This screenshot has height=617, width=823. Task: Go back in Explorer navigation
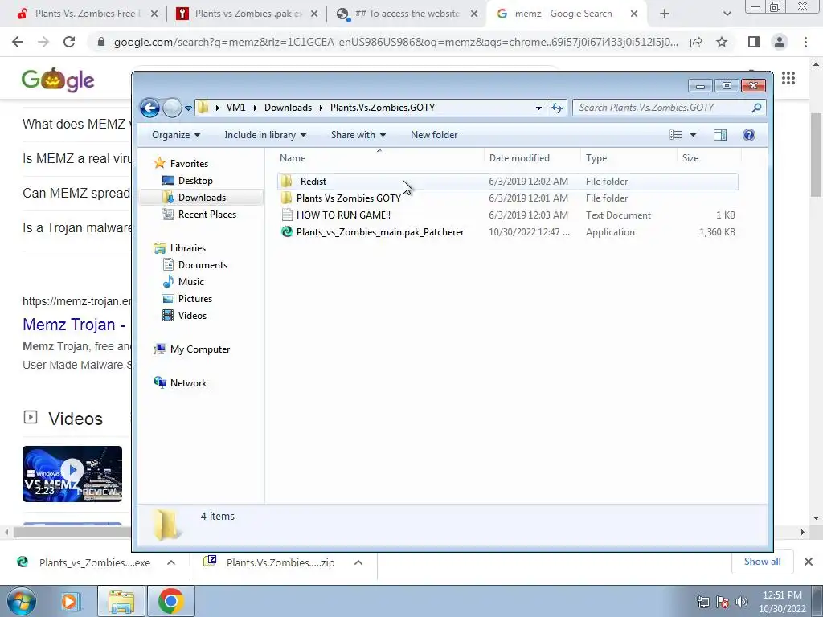[149, 108]
